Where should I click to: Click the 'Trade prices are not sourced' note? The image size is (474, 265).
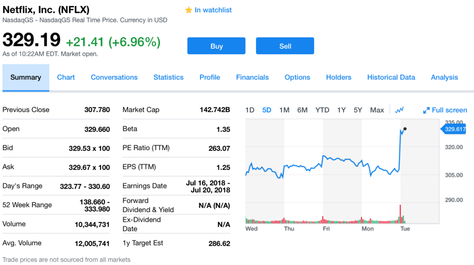coord(67,259)
